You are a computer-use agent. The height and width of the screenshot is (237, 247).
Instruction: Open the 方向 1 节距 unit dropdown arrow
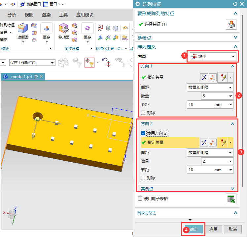230,105
